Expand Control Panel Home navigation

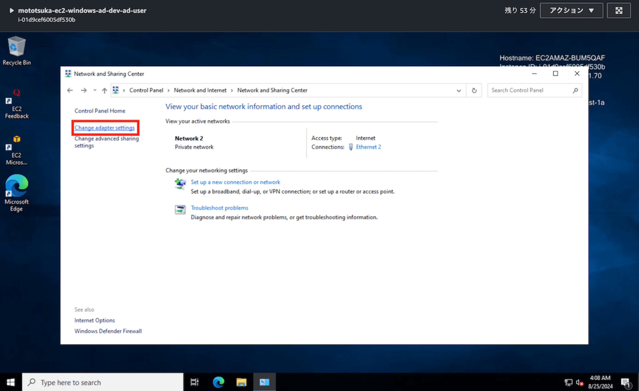pyautogui.click(x=99, y=110)
